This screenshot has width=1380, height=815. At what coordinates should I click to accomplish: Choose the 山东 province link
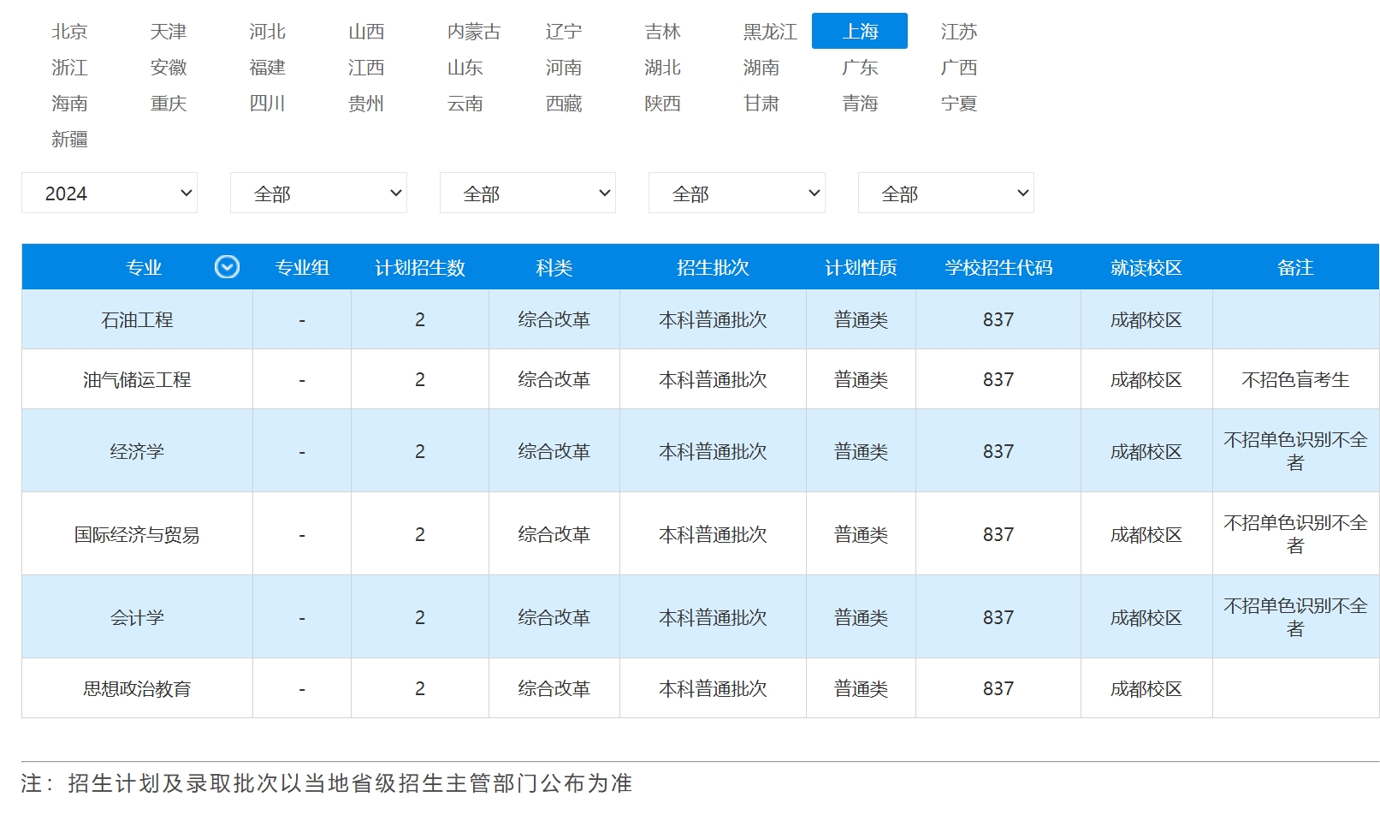coord(465,68)
